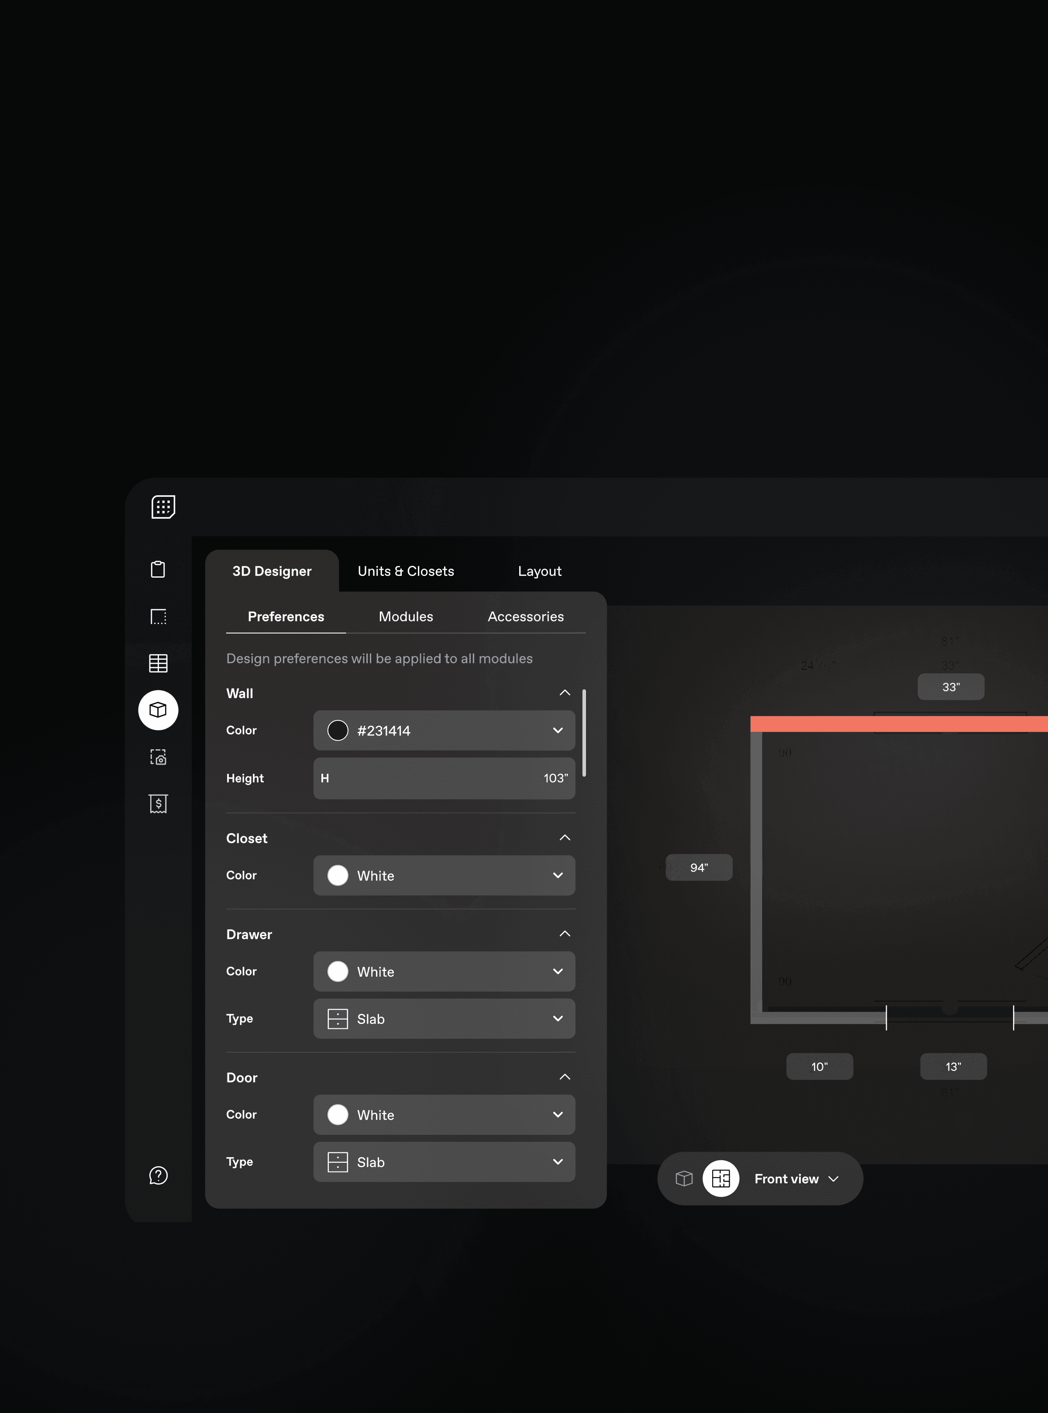Click the 94" dimension label
This screenshot has height=1413, width=1048.
(699, 868)
